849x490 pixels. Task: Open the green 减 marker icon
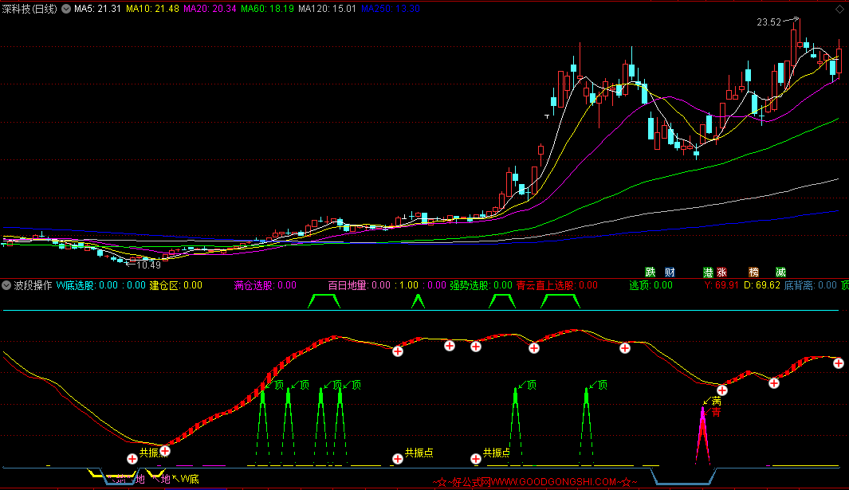(x=780, y=272)
